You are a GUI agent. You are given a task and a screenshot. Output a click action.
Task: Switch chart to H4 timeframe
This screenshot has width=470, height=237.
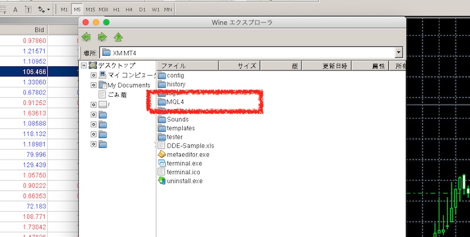pos(129,9)
